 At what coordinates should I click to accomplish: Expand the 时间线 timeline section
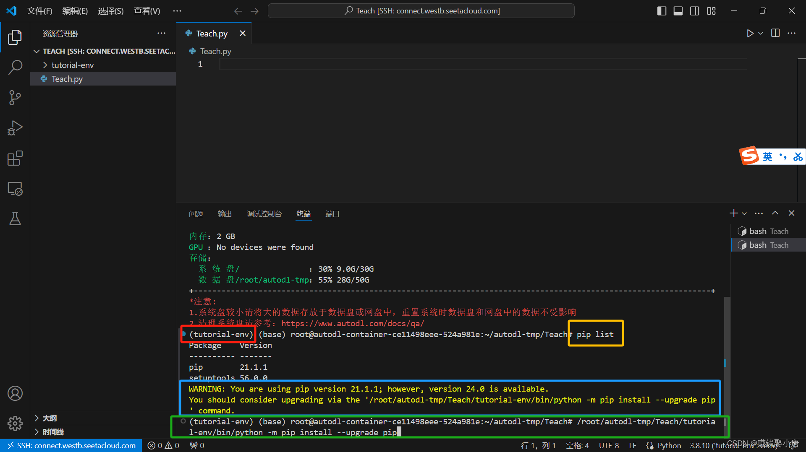pos(103,432)
